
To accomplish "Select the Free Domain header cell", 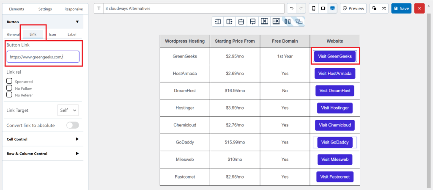I will (285, 41).
